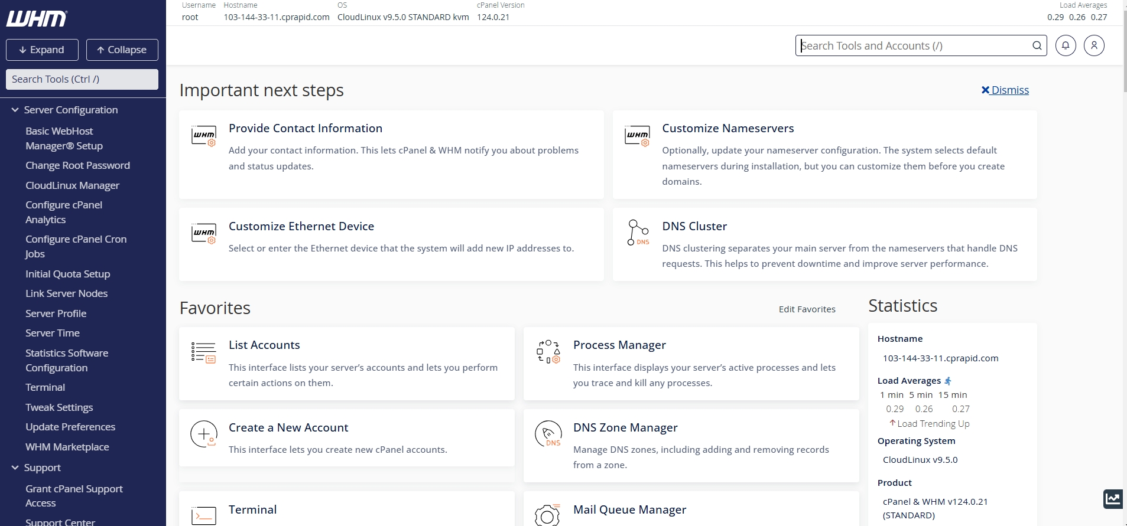Click the DNS Zone Manager icon
The width and height of the screenshot is (1127, 526).
click(x=548, y=434)
